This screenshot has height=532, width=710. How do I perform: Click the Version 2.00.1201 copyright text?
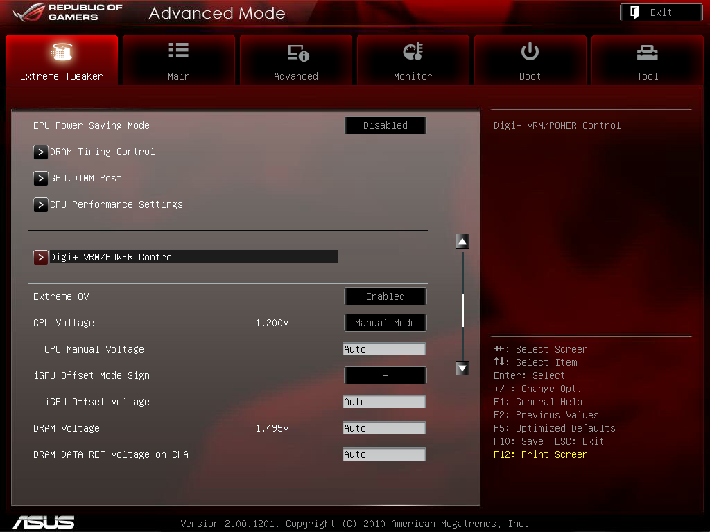[354, 524]
